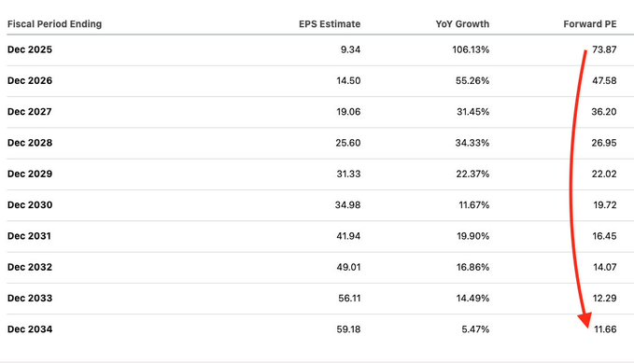Select the Dec 2028 row label
The height and width of the screenshot is (363, 634).
tap(30, 143)
